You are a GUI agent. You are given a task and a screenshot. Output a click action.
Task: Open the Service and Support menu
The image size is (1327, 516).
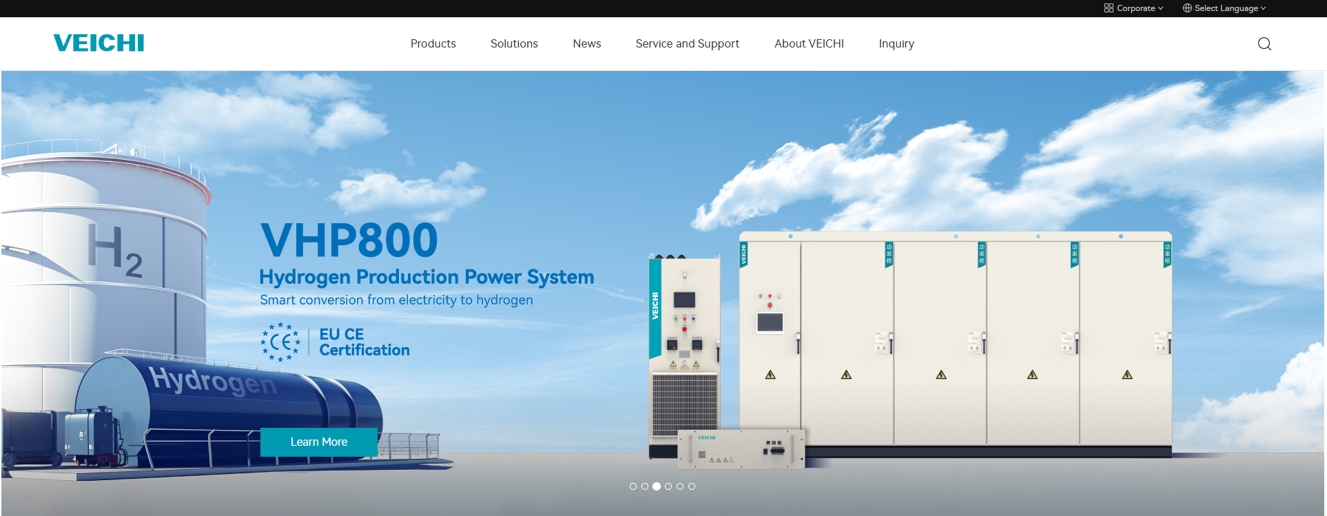pos(687,43)
